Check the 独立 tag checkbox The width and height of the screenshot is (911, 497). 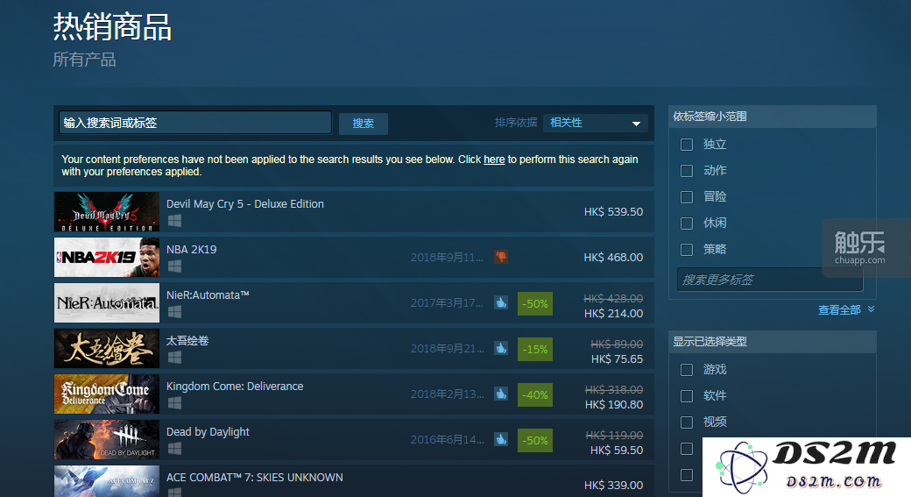click(x=687, y=144)
